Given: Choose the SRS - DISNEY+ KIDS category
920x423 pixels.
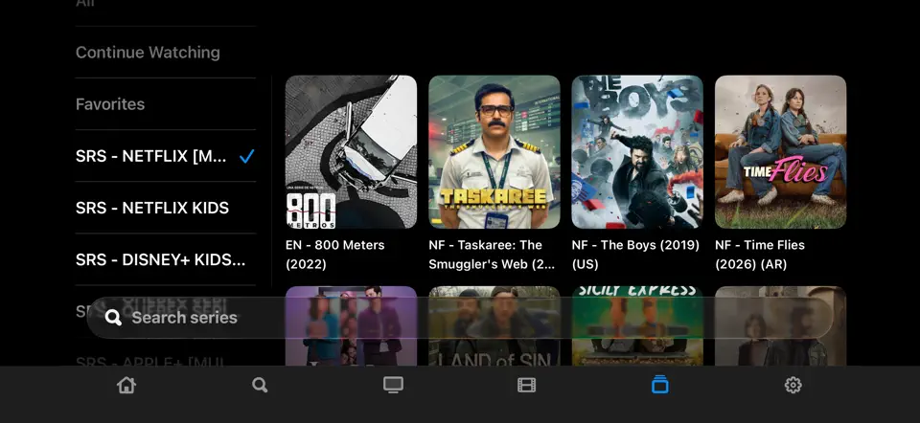Looking at the screenshot, I should 166,259.
